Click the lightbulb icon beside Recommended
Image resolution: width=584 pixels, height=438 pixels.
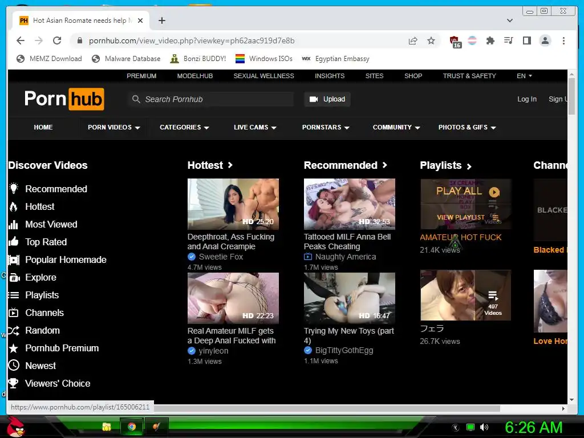(x=14, y=188)
